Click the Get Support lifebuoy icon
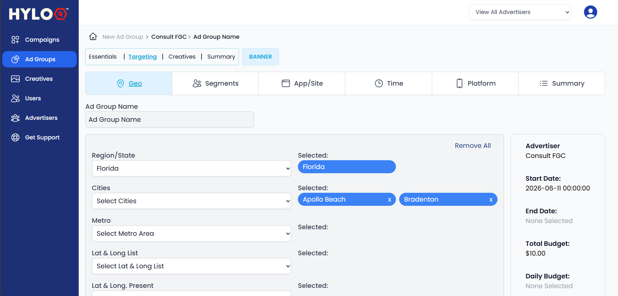The image size is (618, 296). [15, 137]
